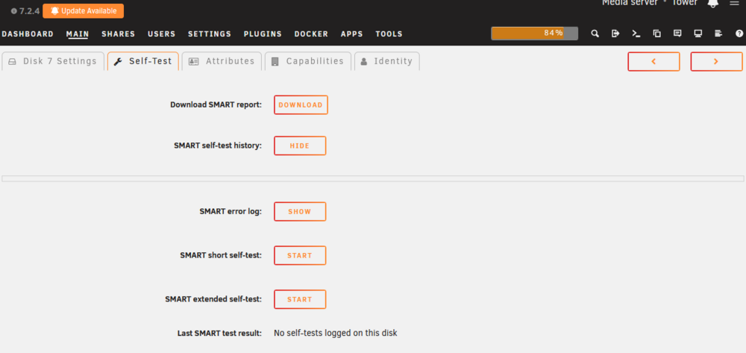Open the Docker menu

click(x=311, y=34)
